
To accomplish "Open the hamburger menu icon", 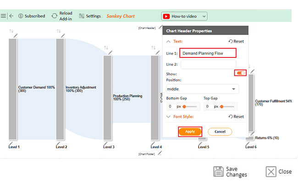I will tap(3, 16).
